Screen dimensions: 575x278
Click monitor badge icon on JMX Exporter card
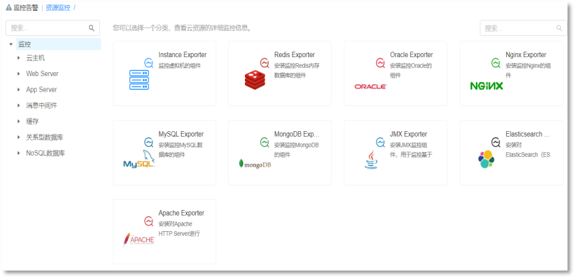[380, 142]
